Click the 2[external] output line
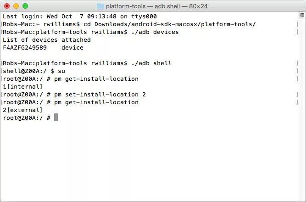 [22, 110]
